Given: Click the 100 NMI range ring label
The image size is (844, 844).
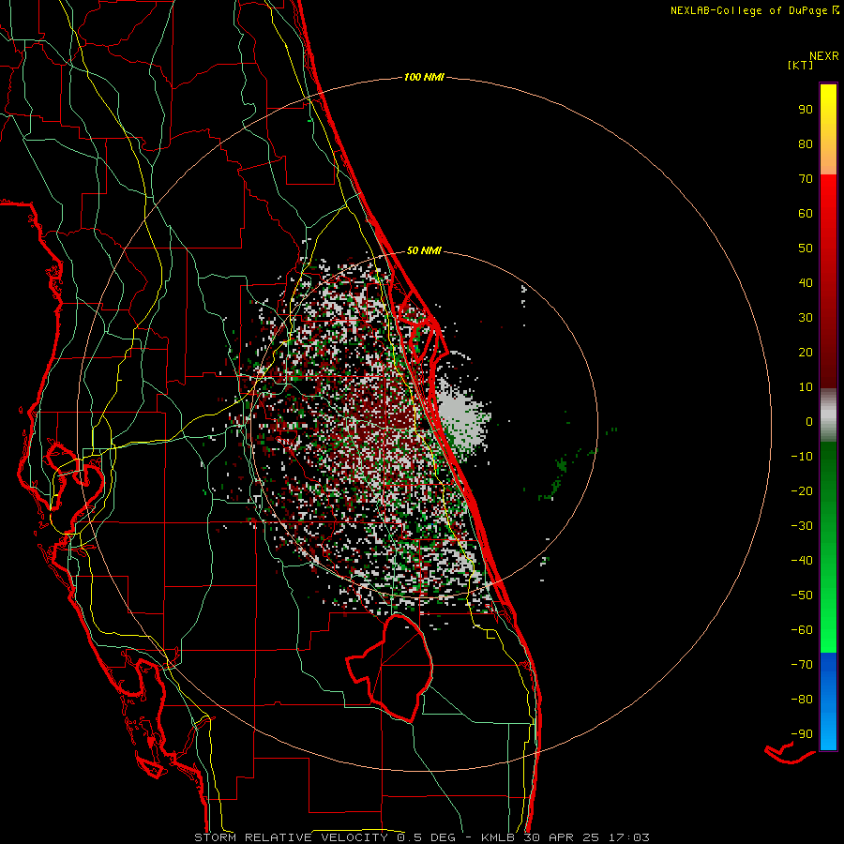Looking at the screenshot, I should tap(424, 78).
